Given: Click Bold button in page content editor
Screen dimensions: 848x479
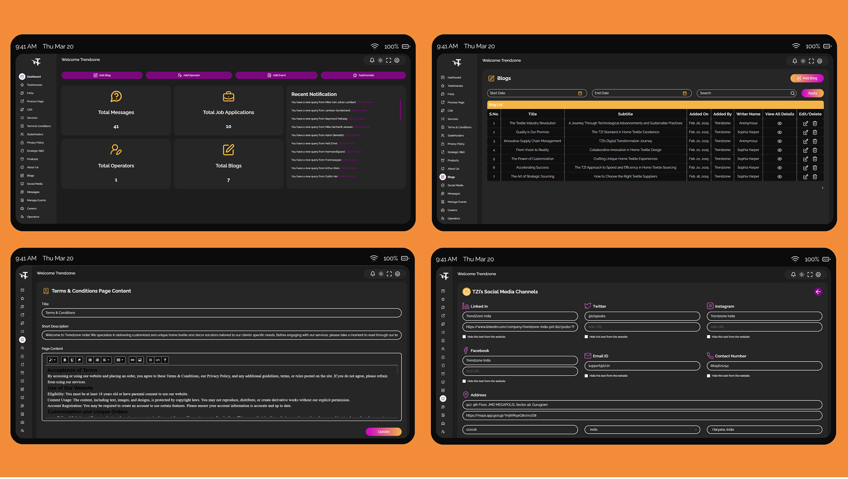Looking at the screenshot, I should [x=65, y=360].
